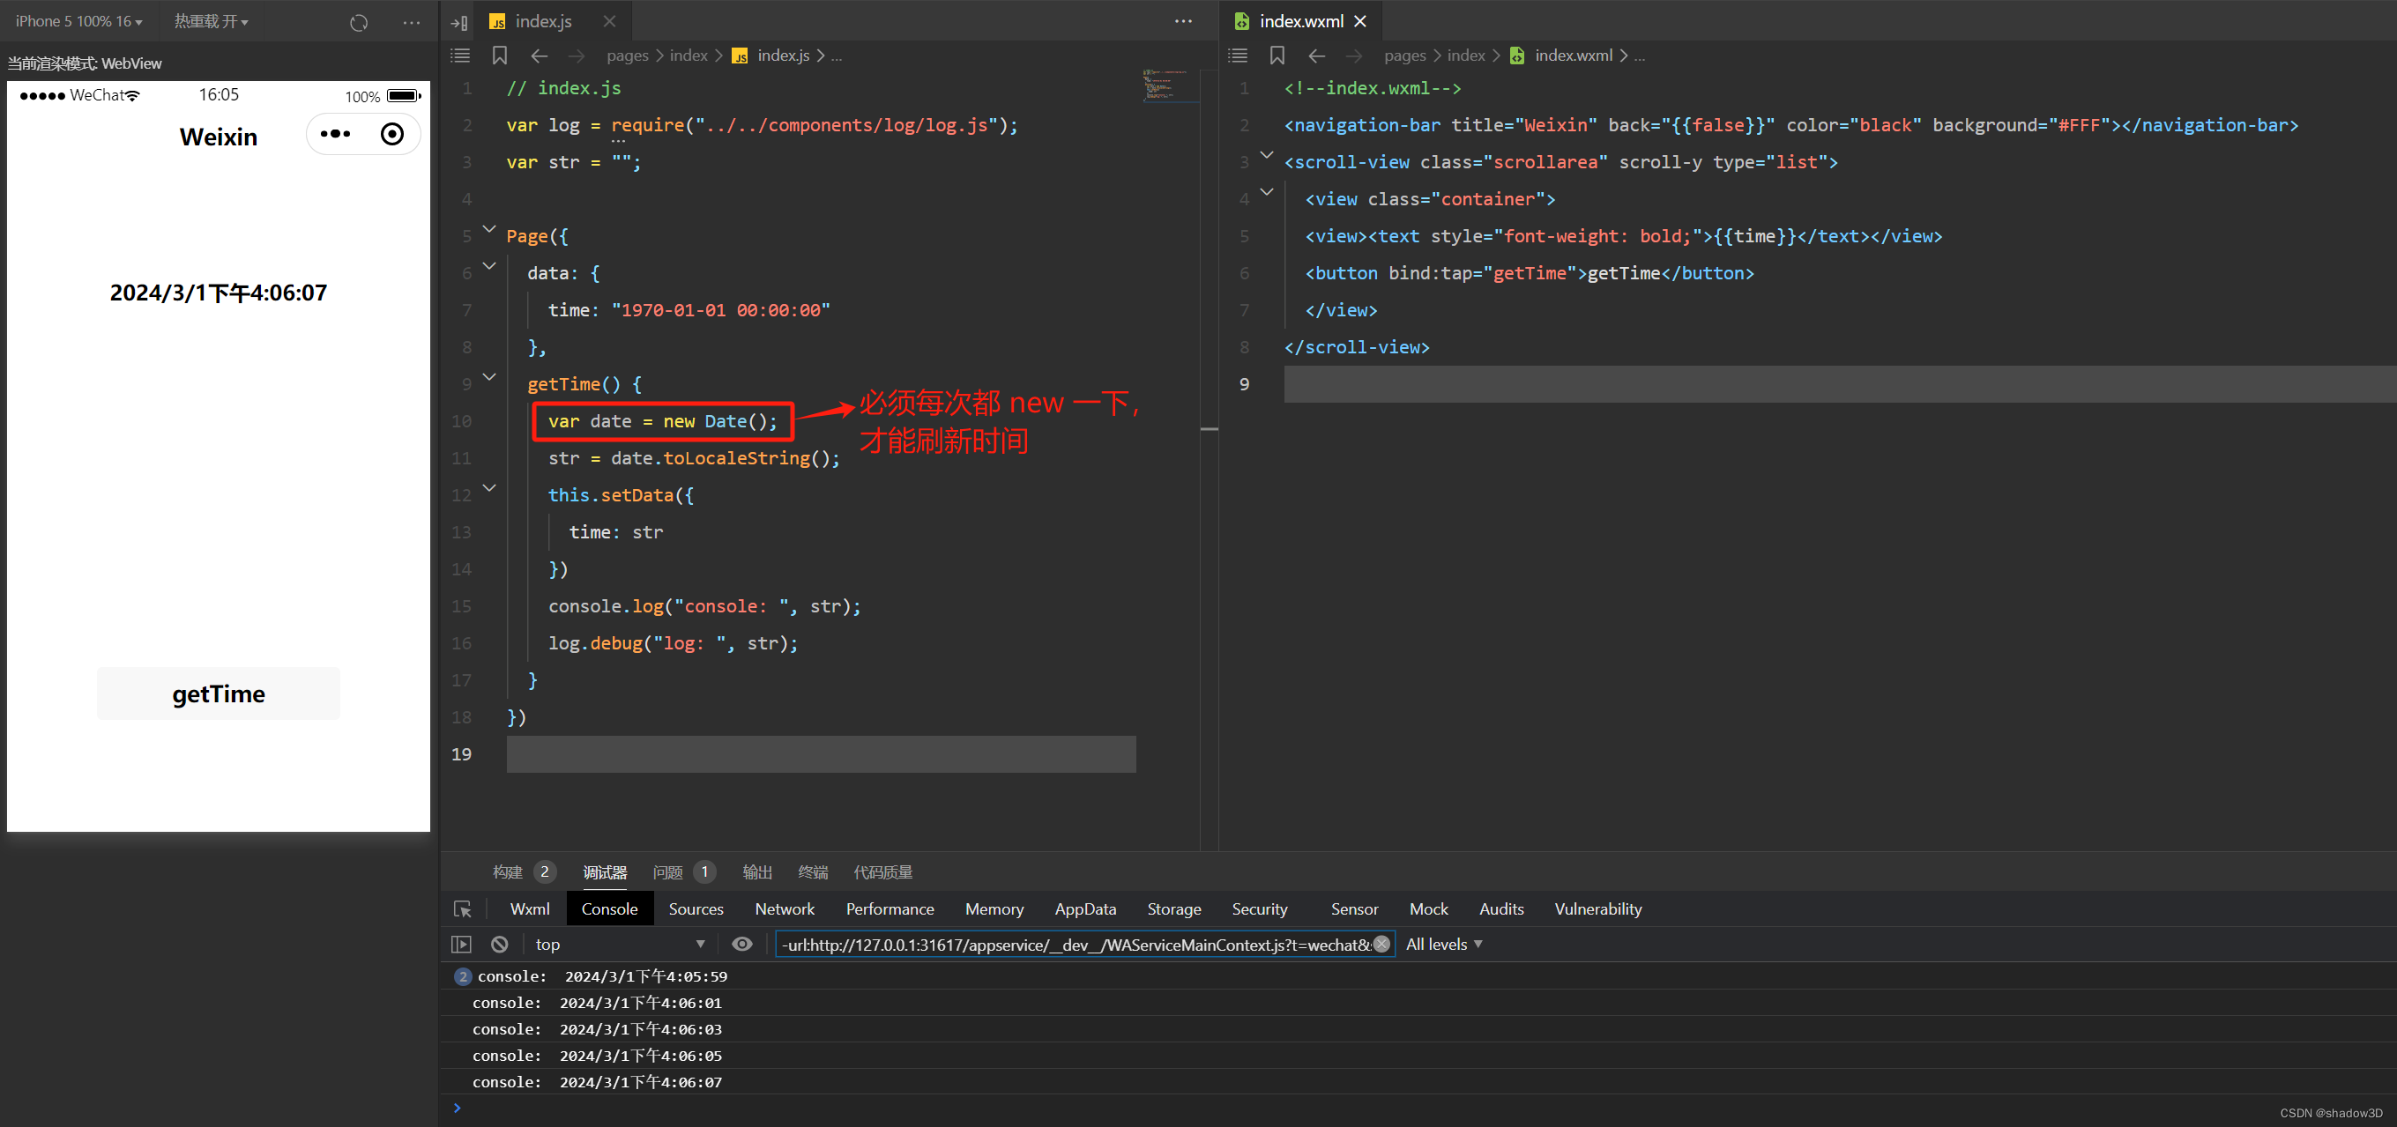Activate the element inspector picker icon
Screen dimensions: 2397x1127
pos(463,909)
